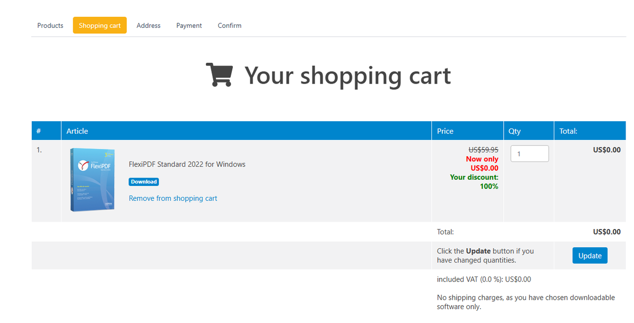Click the No shipping charges notice
The height and width of the screenshot is (323, 634).
[526, 302]
